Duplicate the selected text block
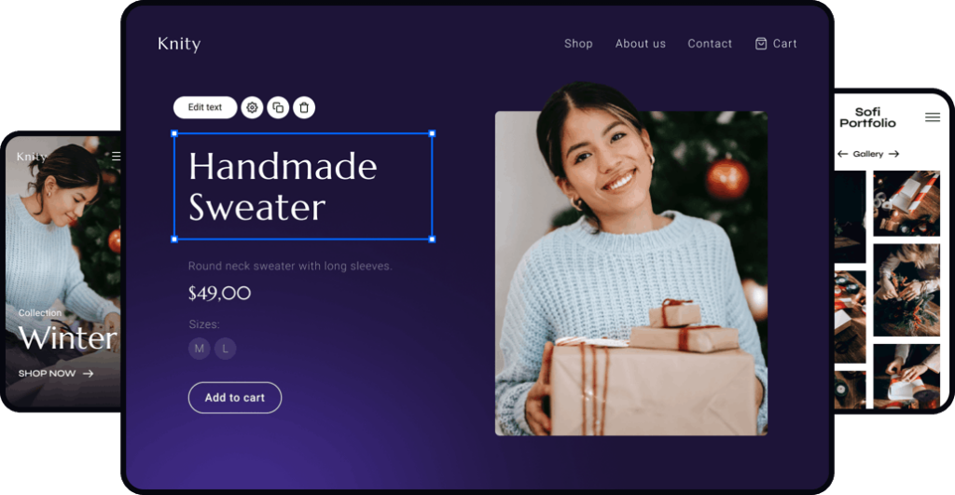This screenshot has height=495, width=955. (278, 108)
